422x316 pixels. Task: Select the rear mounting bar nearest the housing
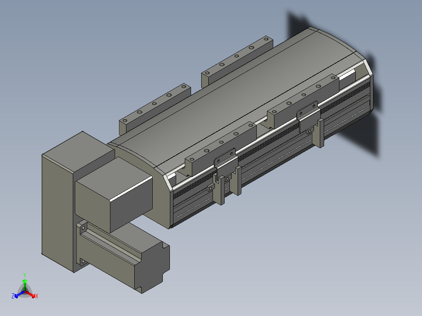(155, 109)
